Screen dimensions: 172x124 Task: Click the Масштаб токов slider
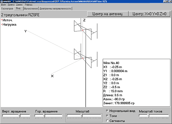148,116
